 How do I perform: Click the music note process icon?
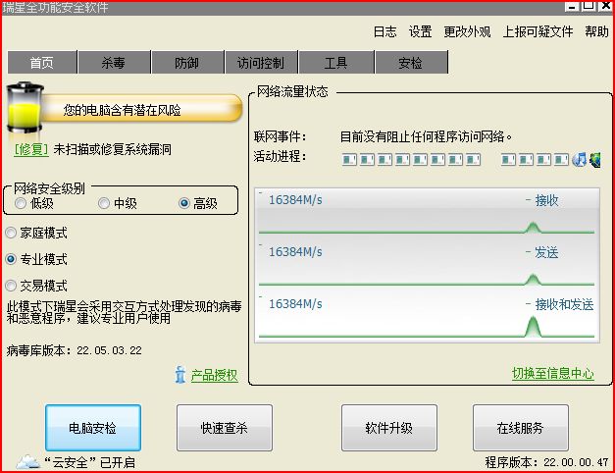[580, 160]
